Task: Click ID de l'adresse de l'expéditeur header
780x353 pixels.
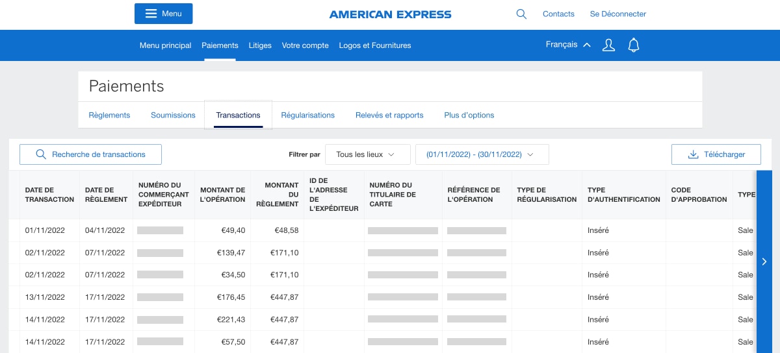Action: point(334,195)
